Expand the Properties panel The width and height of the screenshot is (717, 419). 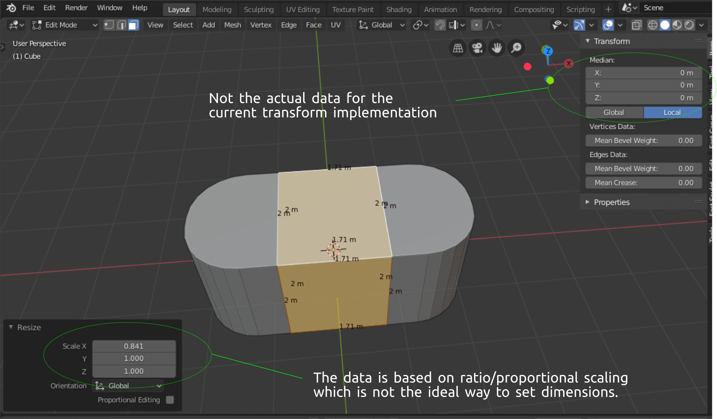(x=587, y=202)
